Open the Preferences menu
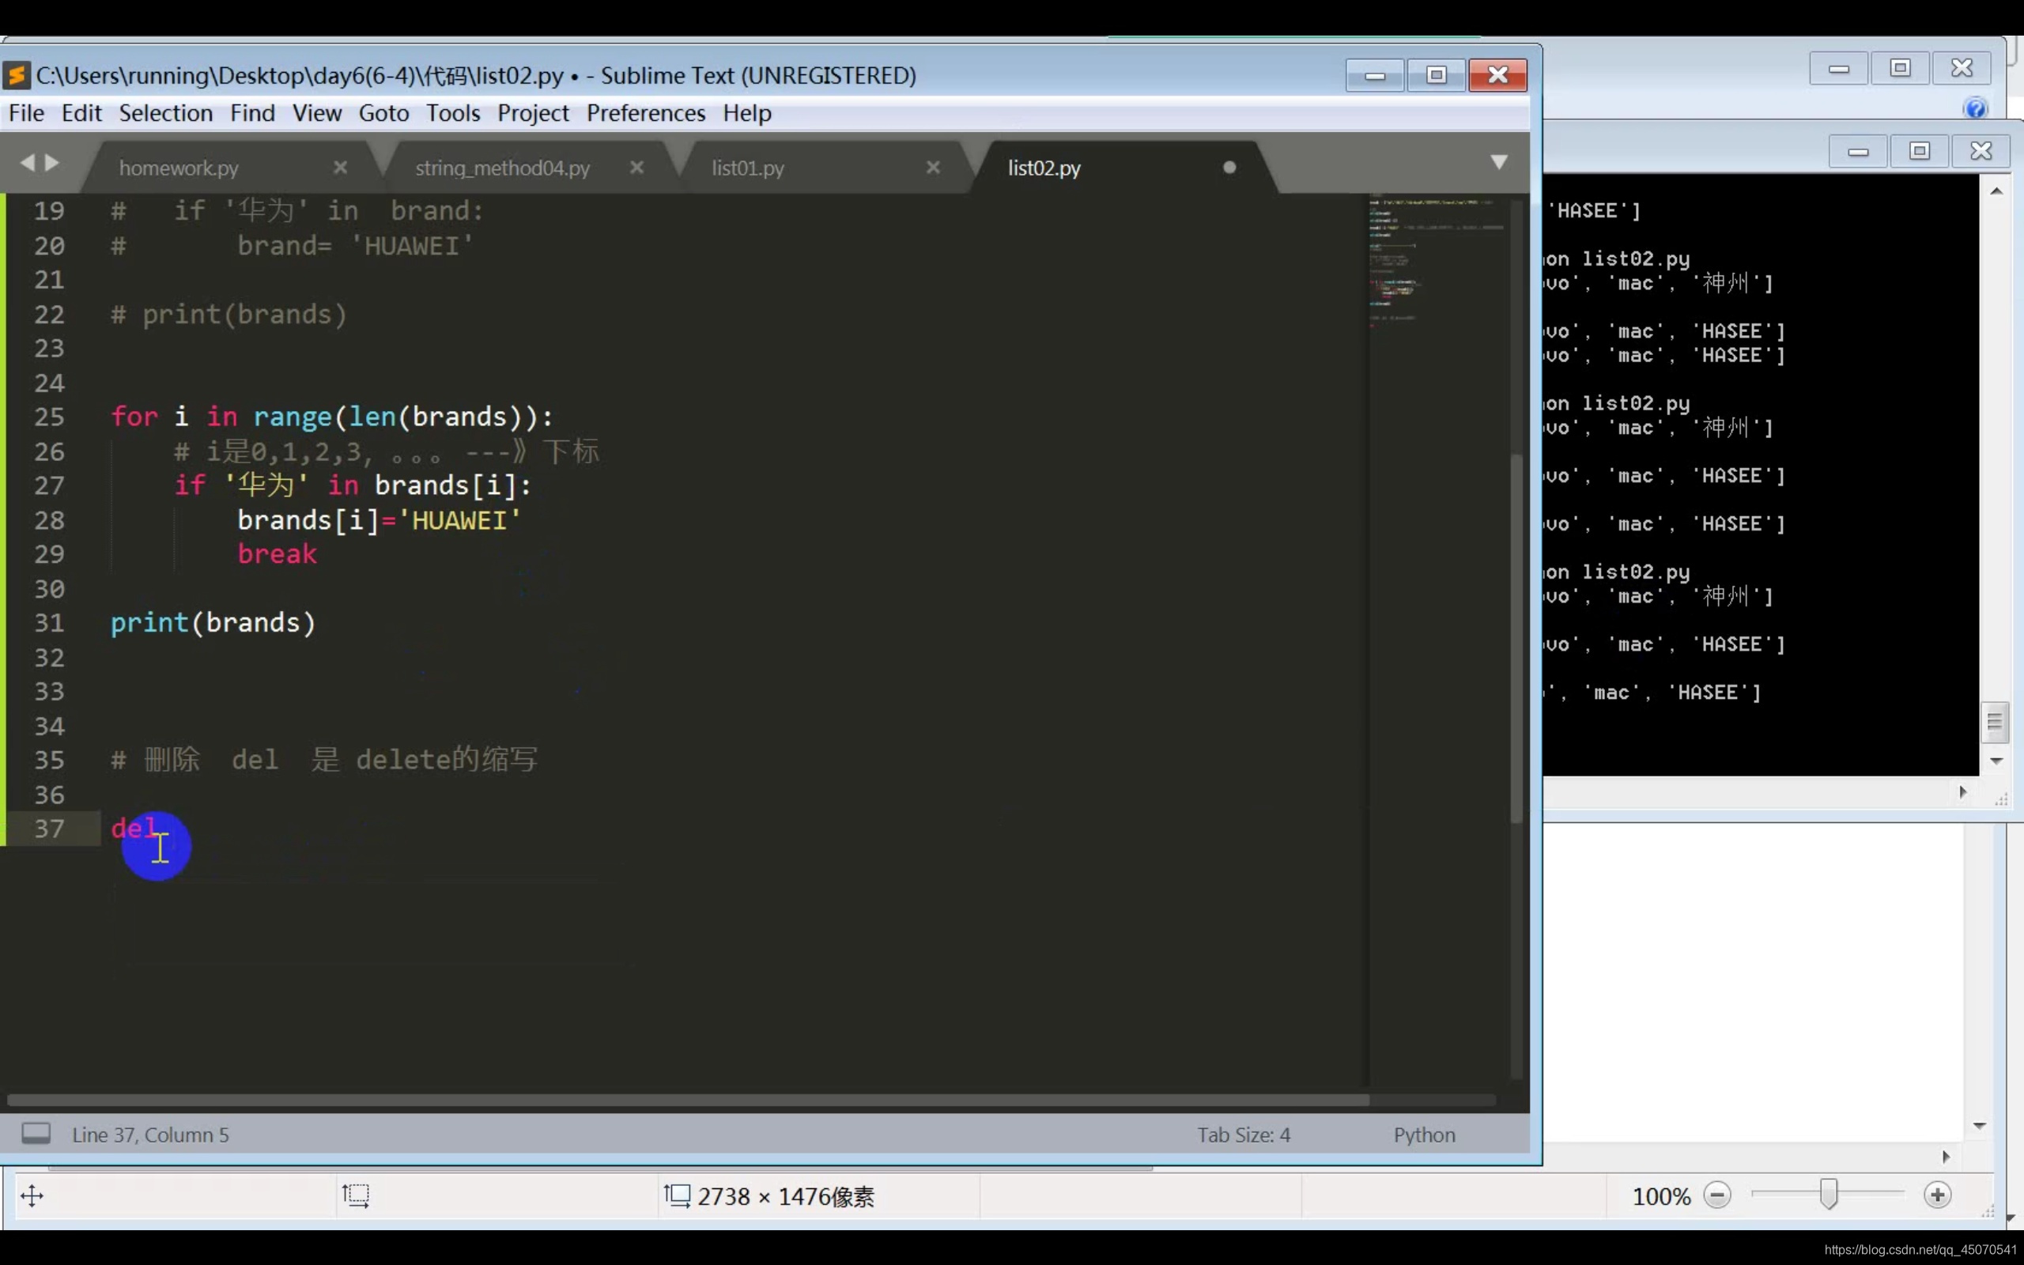Screen dimensions: 2024x1265 (646, 113)
